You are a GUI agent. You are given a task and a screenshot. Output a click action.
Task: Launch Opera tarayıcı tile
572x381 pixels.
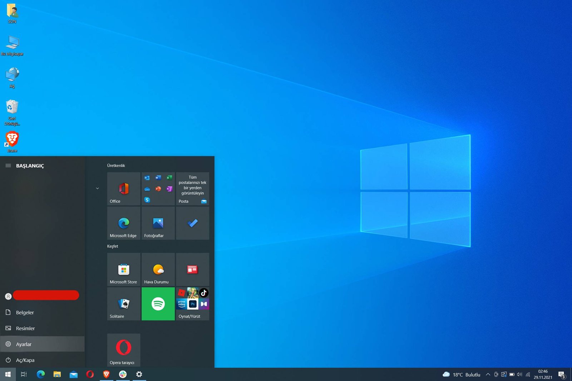(124, 350)
